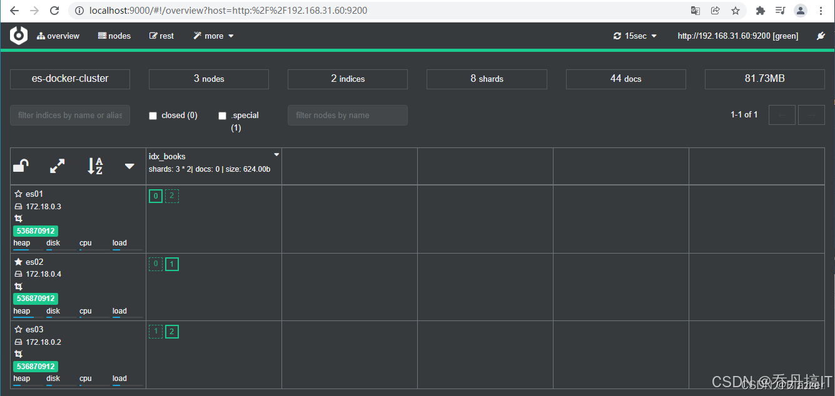Select replica shard 2 on es01
The height and width of the screenshot is (396, 835).
[172, 196]
